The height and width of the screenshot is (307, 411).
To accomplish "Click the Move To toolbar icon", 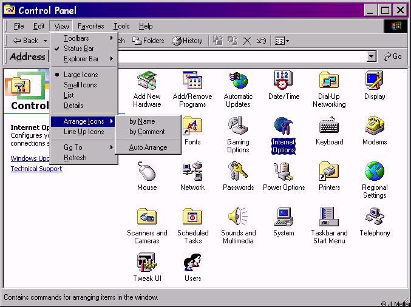I will click(218, 41).
